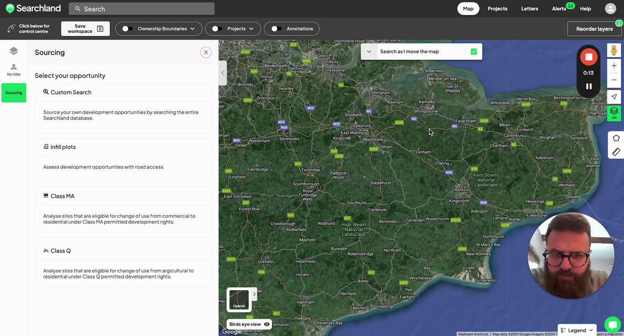Click the Select your opportunity heading
The width and height of the screenshot is (624, 336).
click(x=70, y=76)
